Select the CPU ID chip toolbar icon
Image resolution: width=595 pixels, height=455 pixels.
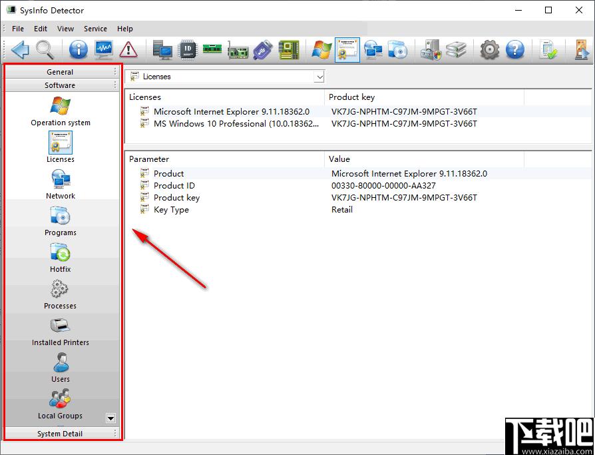coord(188,49)
